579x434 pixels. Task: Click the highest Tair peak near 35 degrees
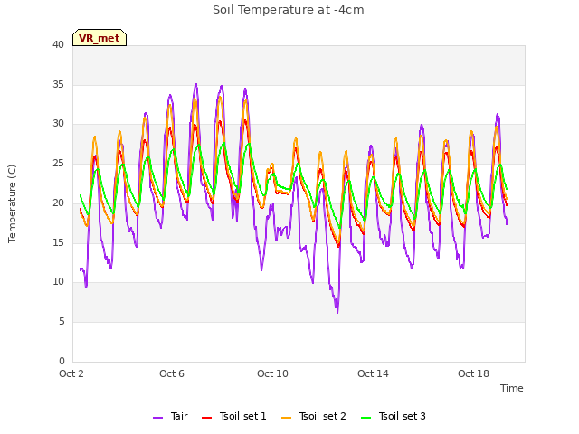196,84
